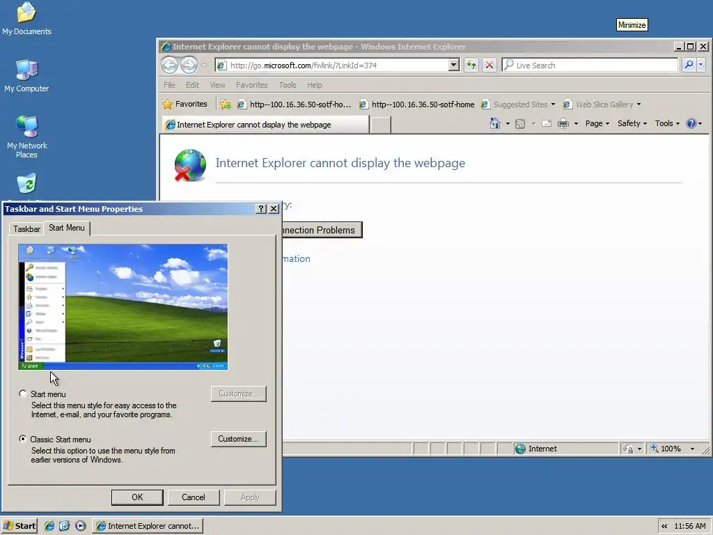This screenshot has width=713, height=535.
Task: Select the Start menu radio option
Action: 23,394
